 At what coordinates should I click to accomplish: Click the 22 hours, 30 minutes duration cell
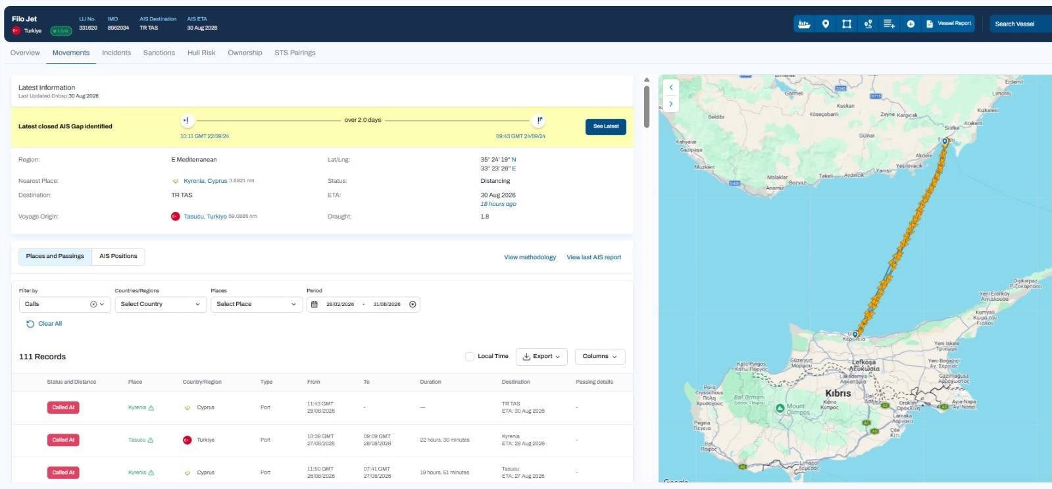pos(445,440)
